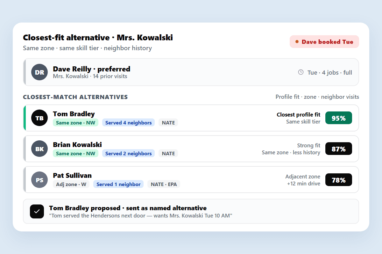The width and height of the screenshot is (382, 254).
Task: Click the Served 2 neighbors tag
Action: point(128,153)
